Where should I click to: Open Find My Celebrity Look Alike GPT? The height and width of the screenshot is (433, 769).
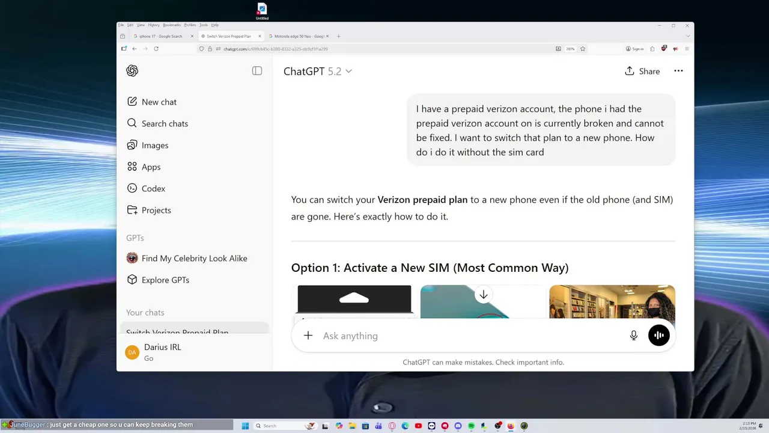(x=194, y=258)
